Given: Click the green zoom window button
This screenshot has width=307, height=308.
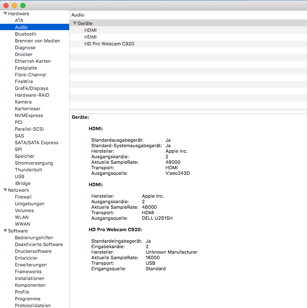Looking at the screenshot, I should click(23, 6).
